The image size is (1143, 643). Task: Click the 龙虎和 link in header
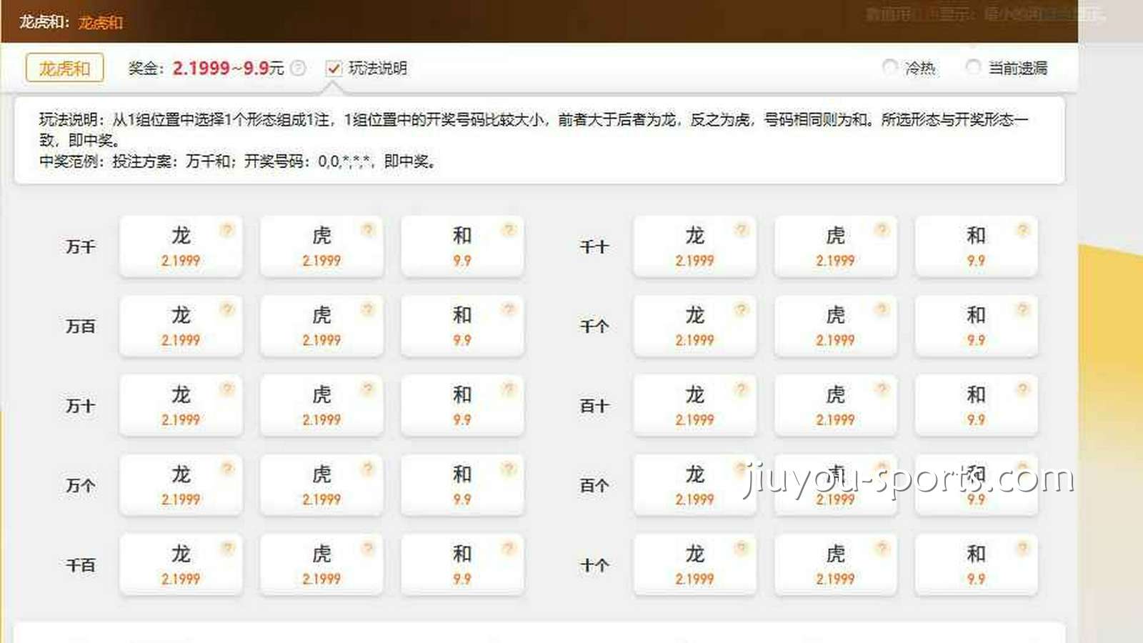tap(101, 22)
